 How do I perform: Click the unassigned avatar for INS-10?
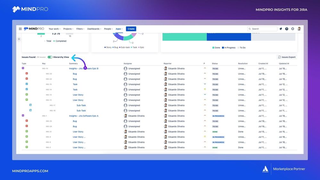[x=126, y=69]
